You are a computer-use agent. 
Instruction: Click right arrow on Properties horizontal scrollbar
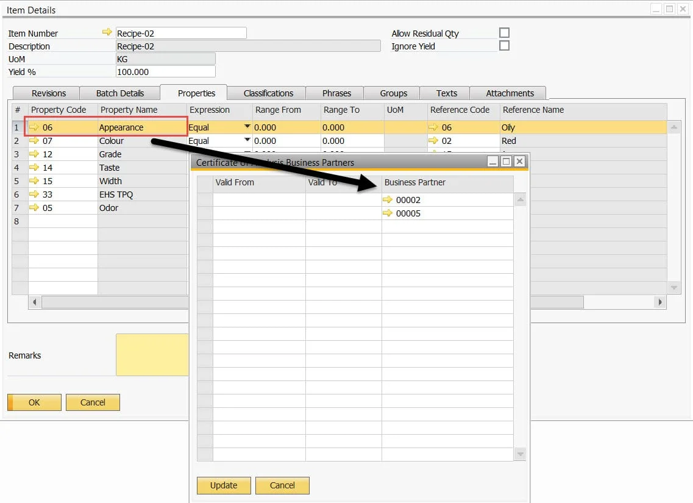coord(660,302)
